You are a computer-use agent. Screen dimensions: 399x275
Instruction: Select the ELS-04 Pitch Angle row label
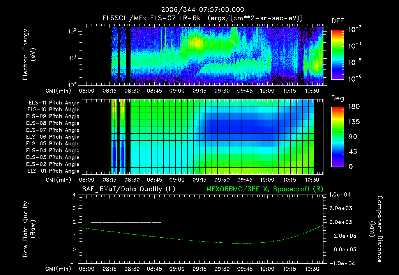coord(53,151)
